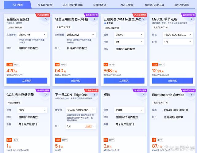The image size is (197, 153).
Task: Click the 北京/上海/广州 region tag on CVM card
Action: coord(112,28)
